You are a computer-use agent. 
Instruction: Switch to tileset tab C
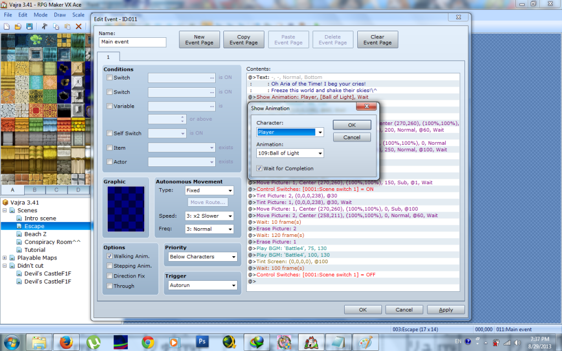pyautogui.click(x=57, y=190)
